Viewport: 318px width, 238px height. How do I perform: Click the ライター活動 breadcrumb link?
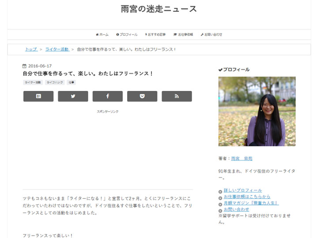(x=57, y=49)
